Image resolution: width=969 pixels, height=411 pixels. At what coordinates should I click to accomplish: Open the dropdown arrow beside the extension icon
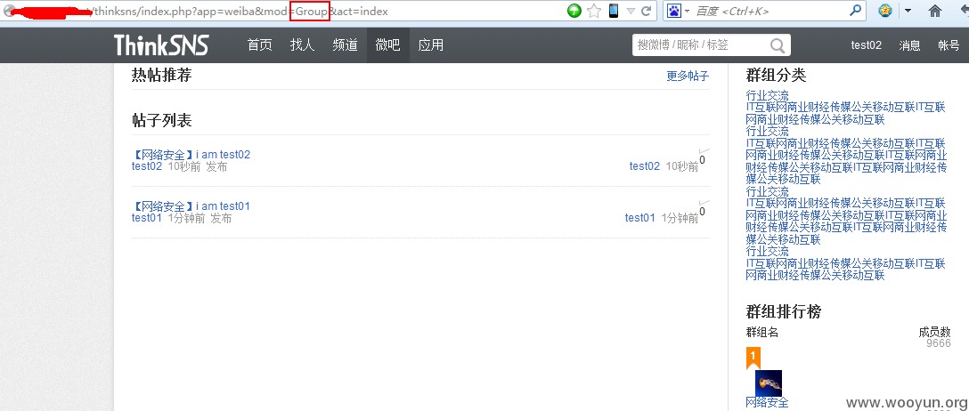(908, 11)
